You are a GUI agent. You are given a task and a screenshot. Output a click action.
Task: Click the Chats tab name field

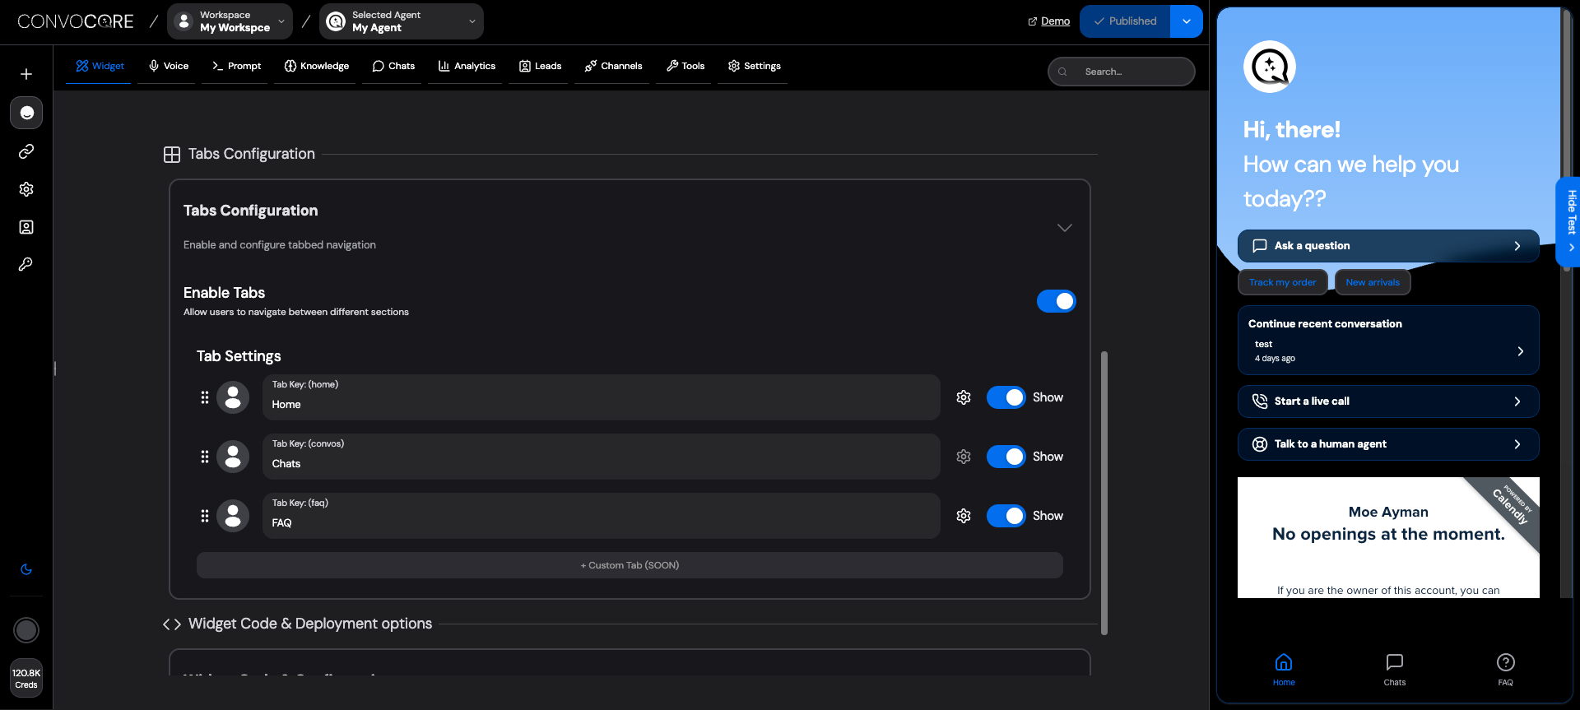coord(601,457)
